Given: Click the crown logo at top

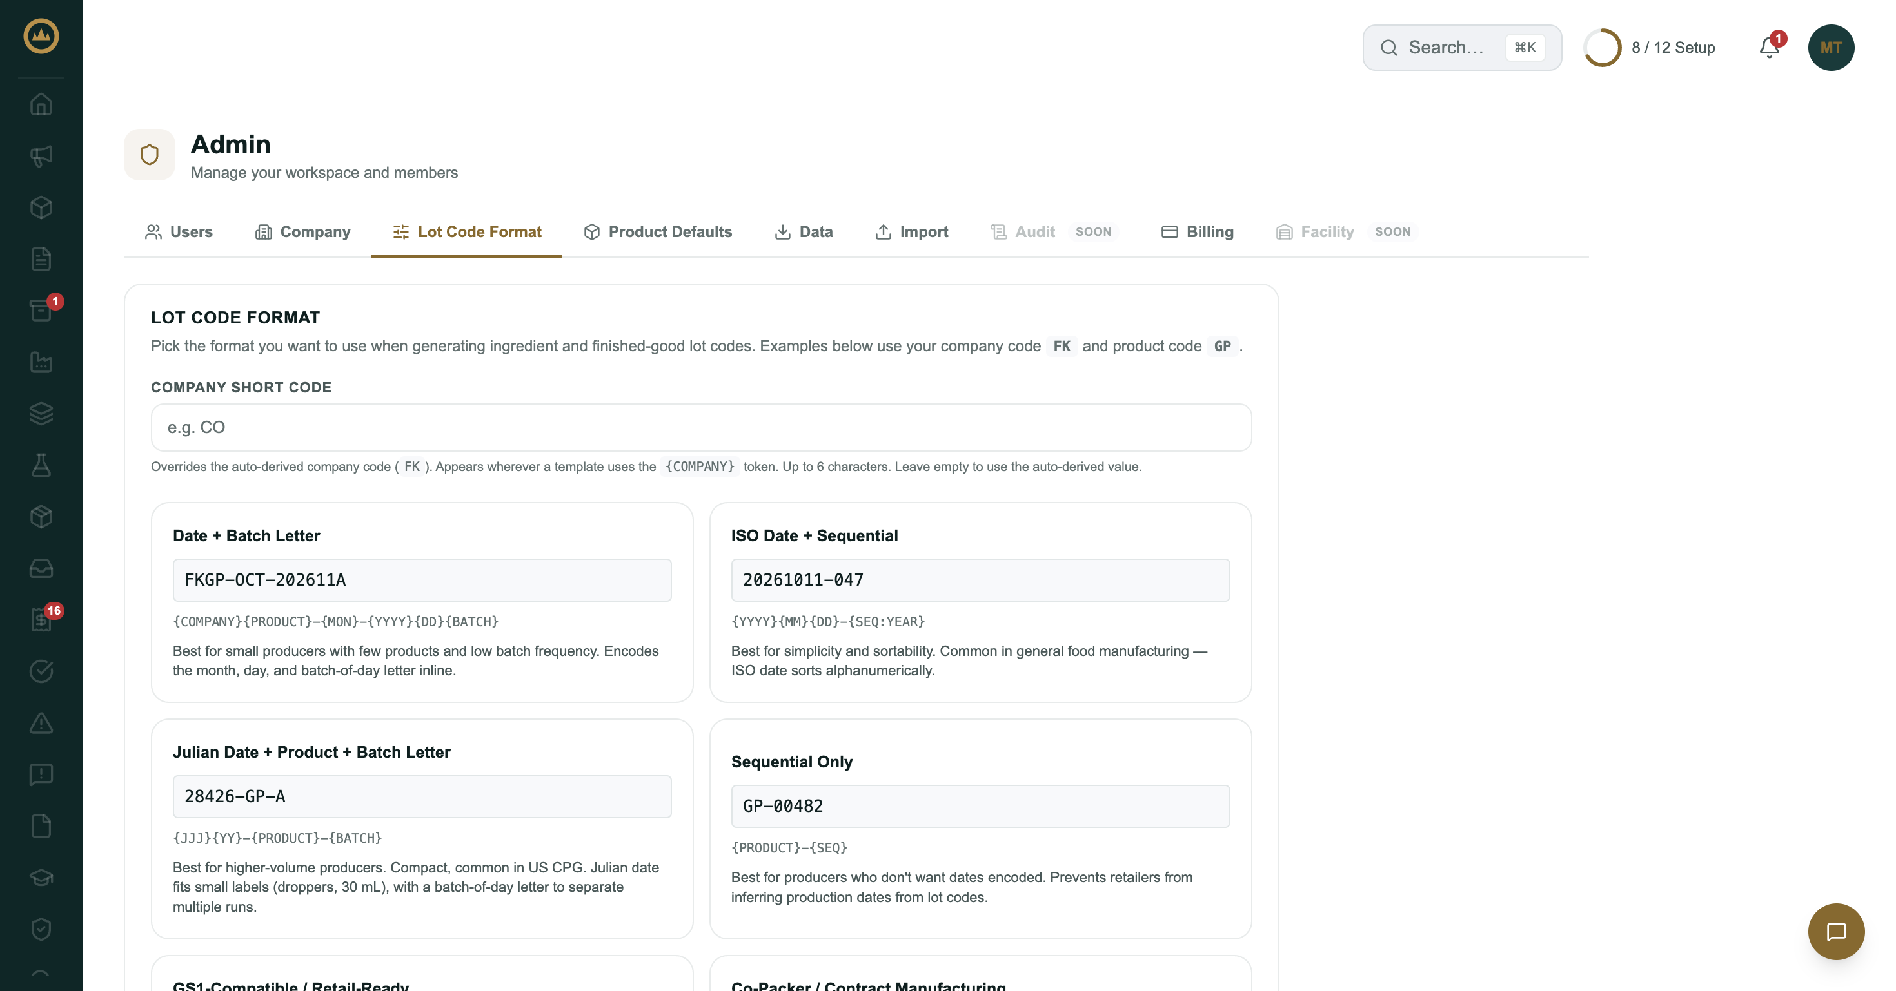Looking at the screenshot, I should pos(41,36).
